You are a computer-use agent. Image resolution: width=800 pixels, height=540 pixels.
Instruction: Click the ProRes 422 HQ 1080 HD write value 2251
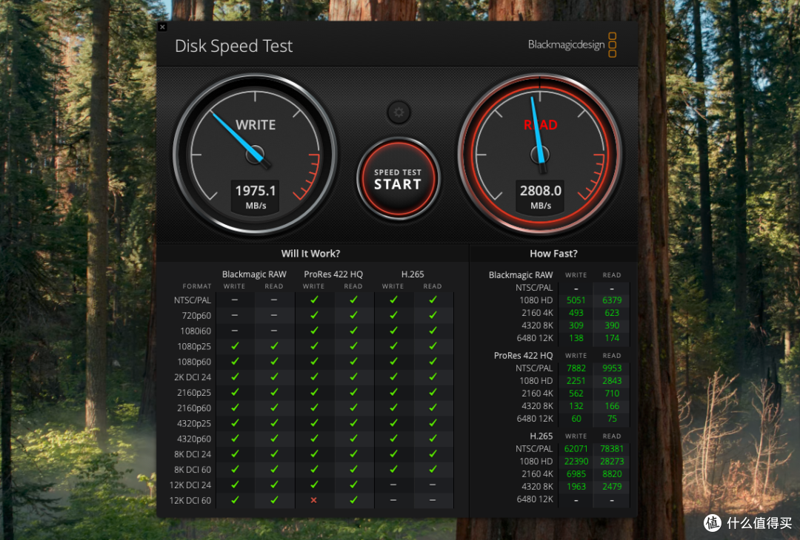(576, 380)
